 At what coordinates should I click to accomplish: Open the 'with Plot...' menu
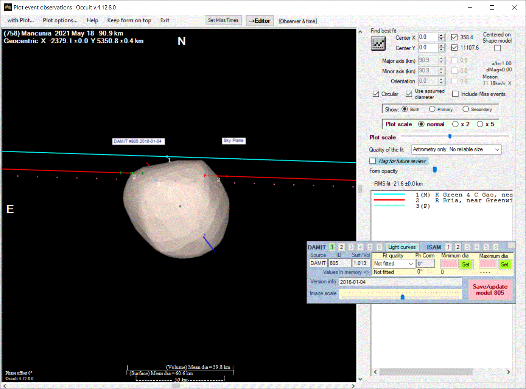[20, 20]
